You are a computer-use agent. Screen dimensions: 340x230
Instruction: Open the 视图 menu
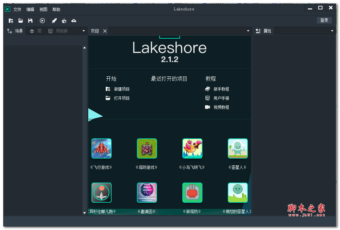point(43,9)
